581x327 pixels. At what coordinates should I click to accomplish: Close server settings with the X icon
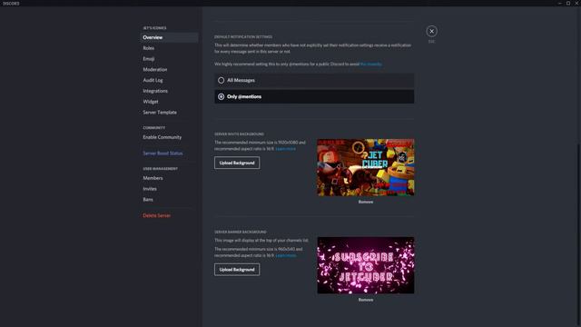431,31
